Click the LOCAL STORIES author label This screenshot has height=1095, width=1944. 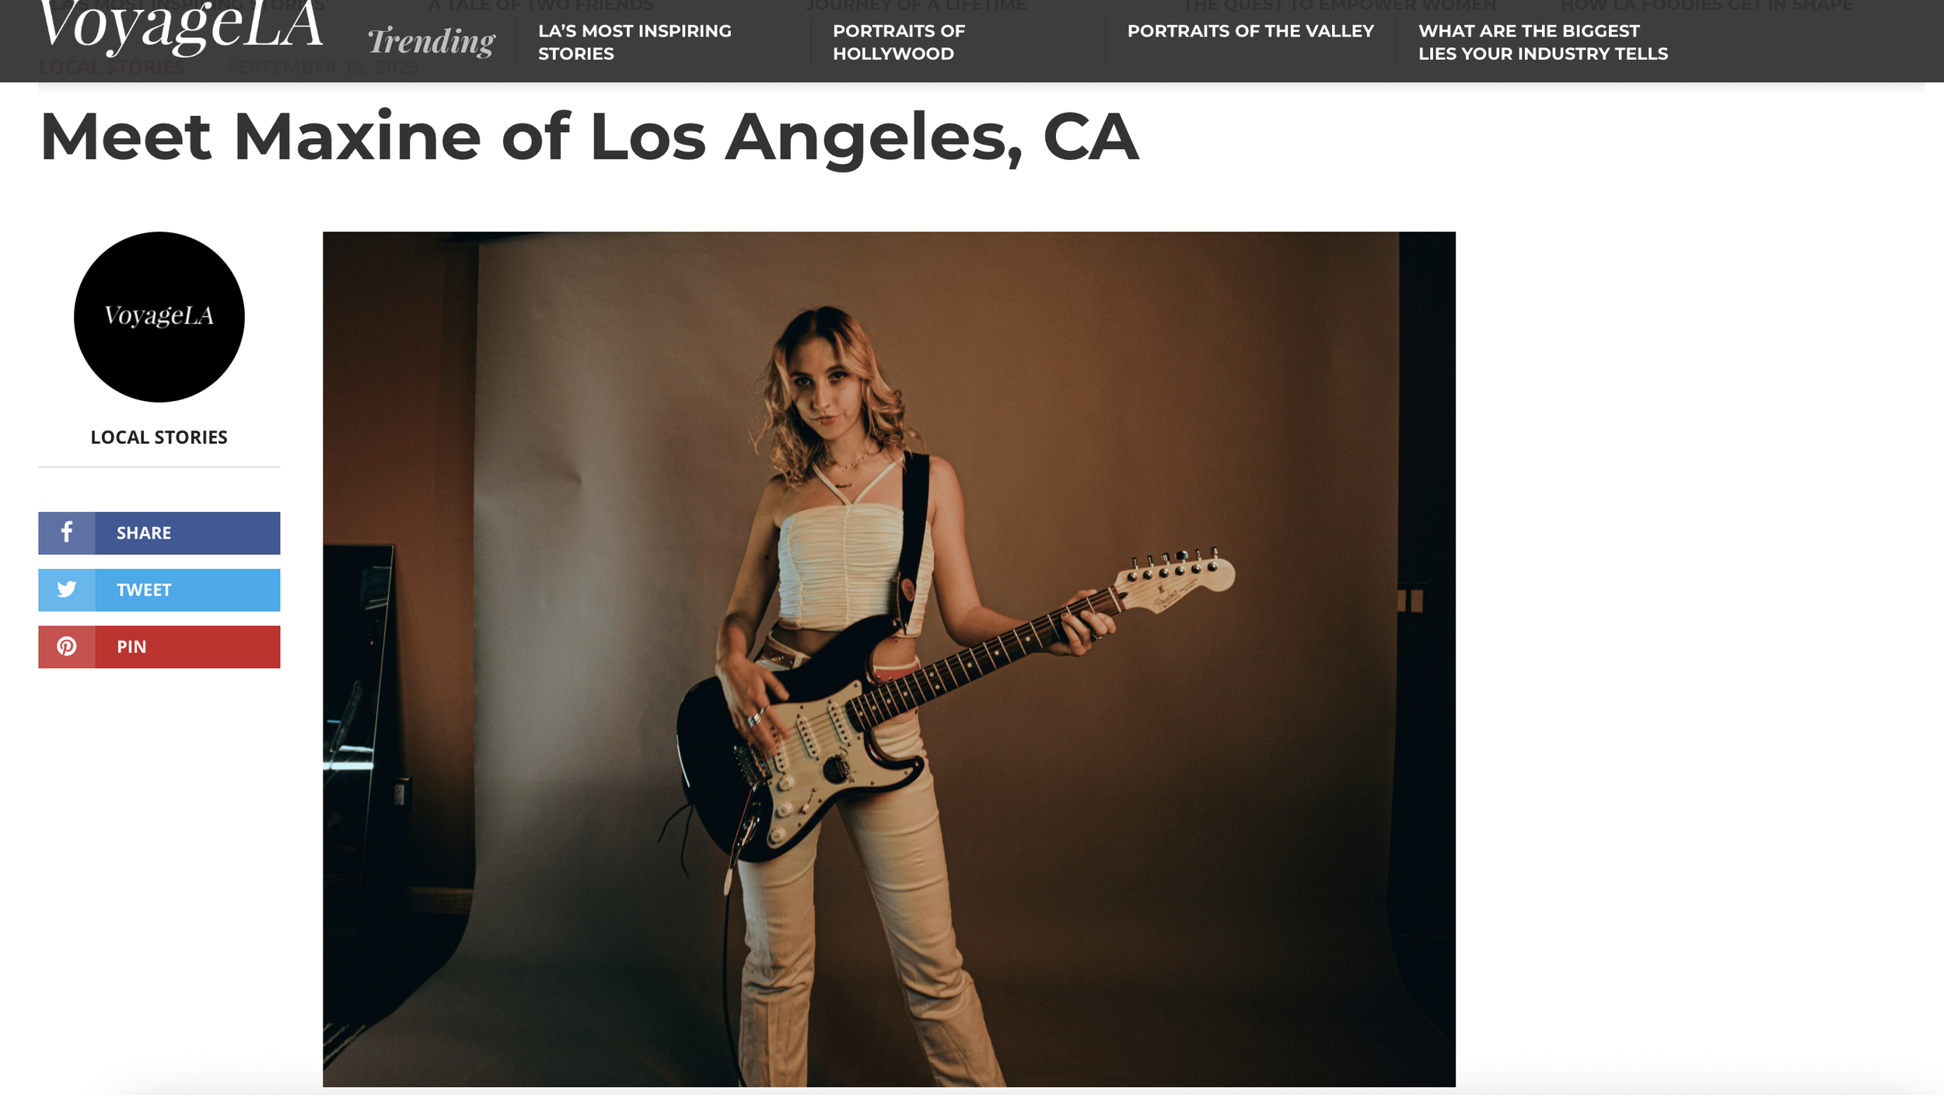(x=159, y=437)
